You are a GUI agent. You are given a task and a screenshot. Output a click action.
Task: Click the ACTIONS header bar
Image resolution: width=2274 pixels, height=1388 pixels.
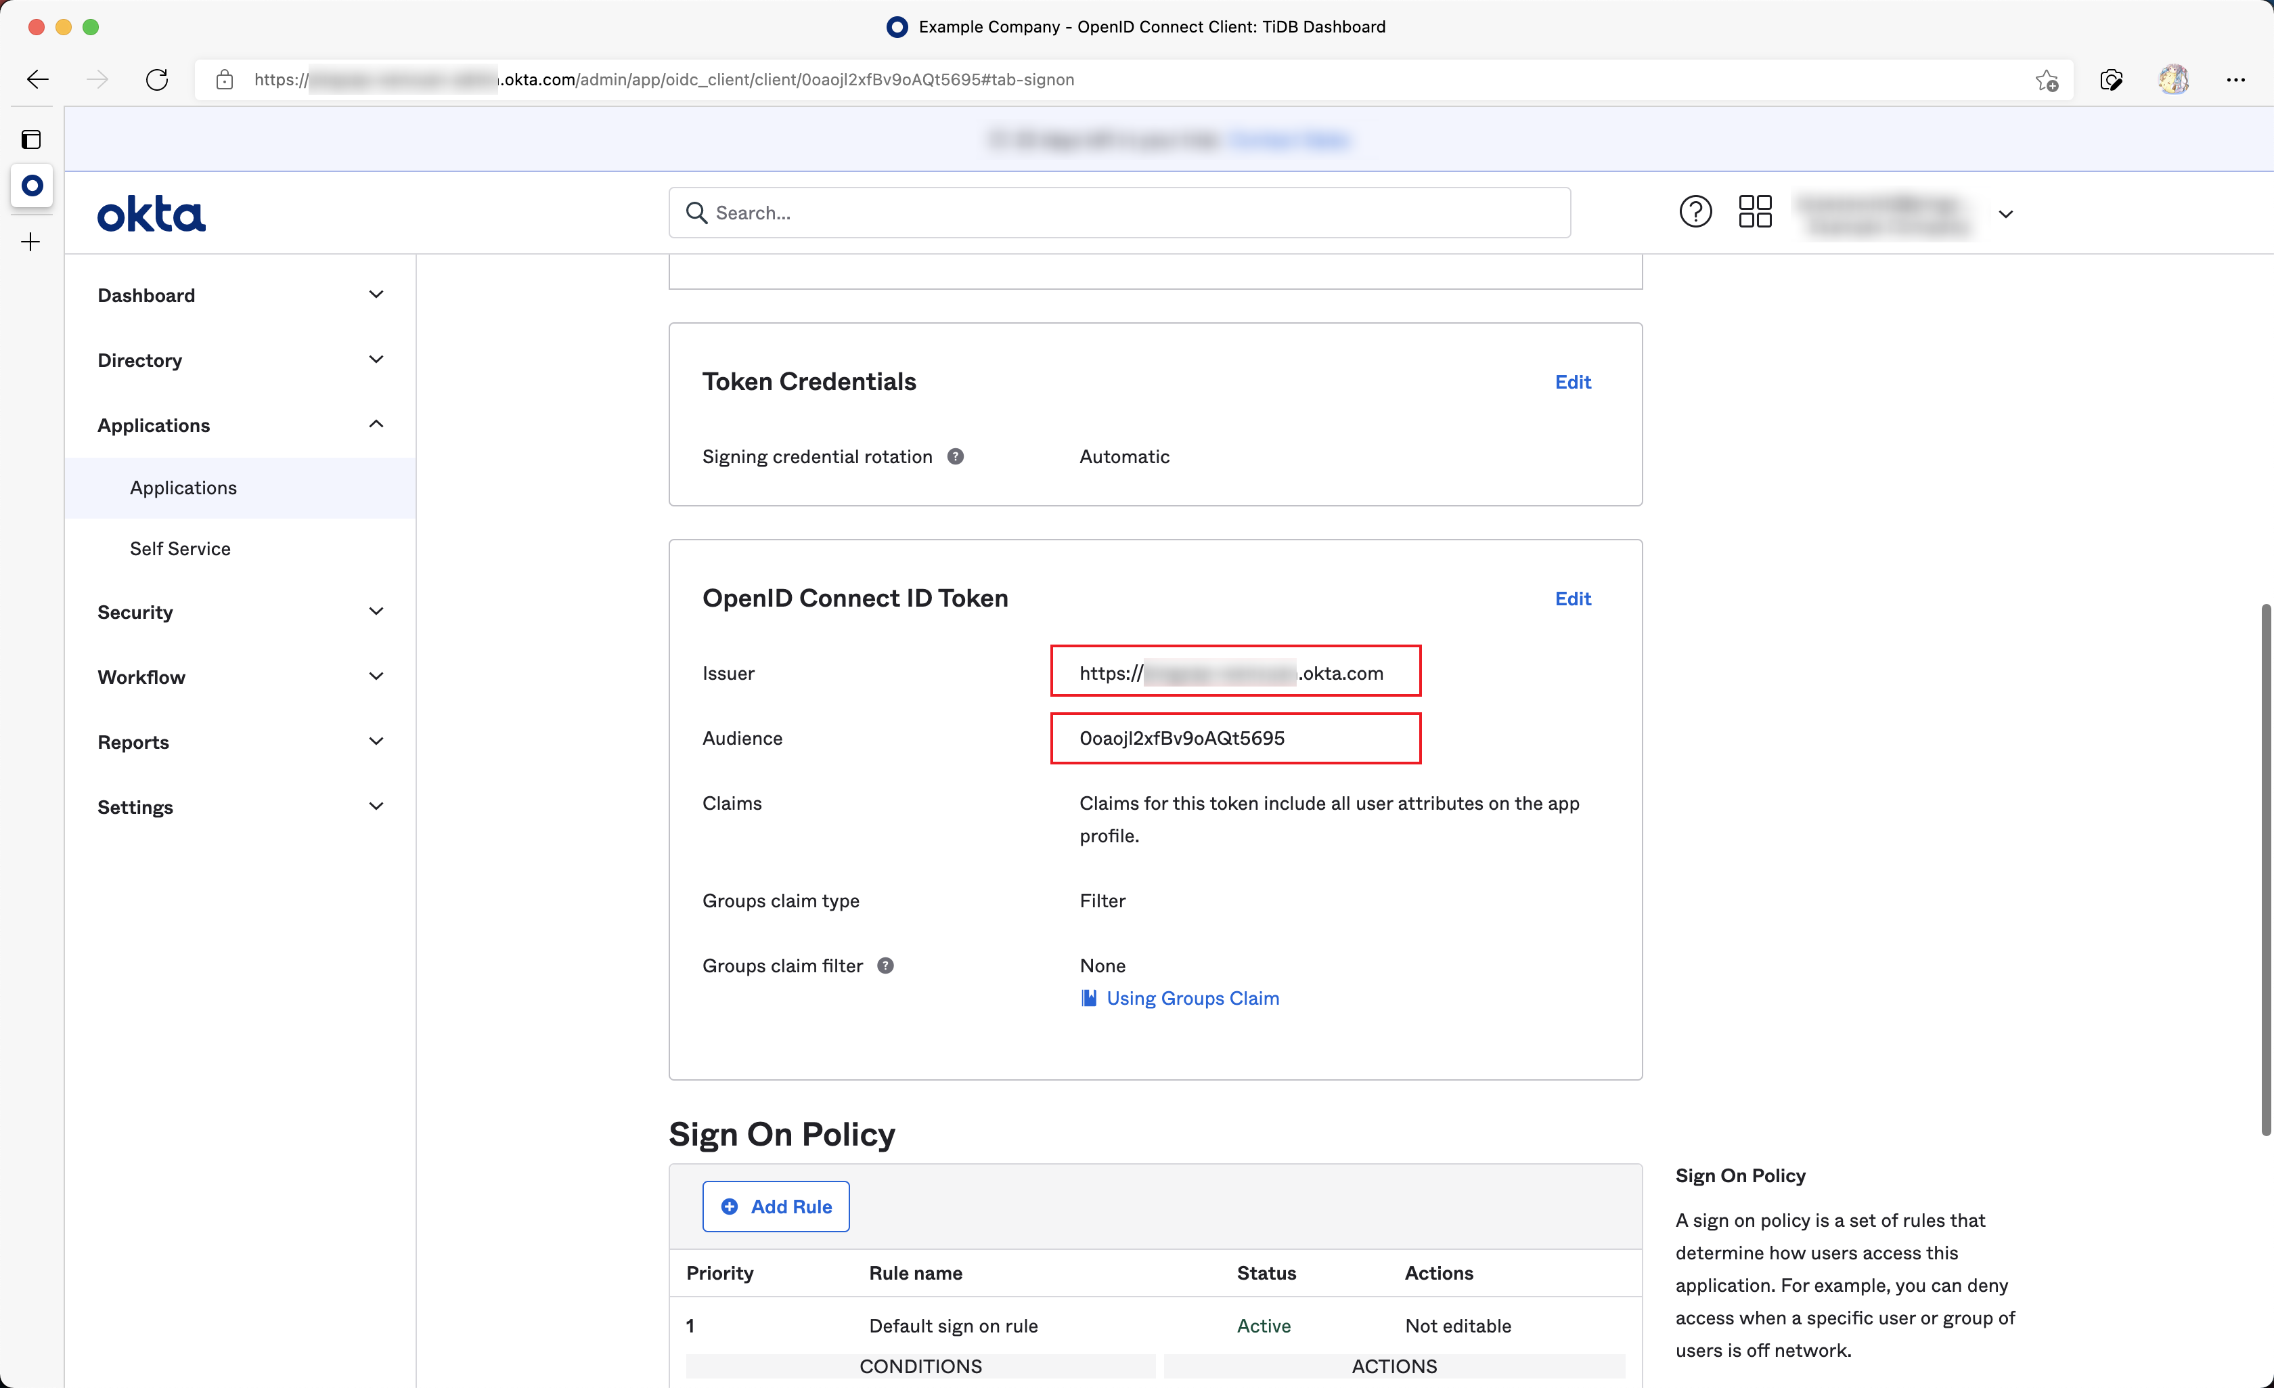(x=1394, y=1366)
